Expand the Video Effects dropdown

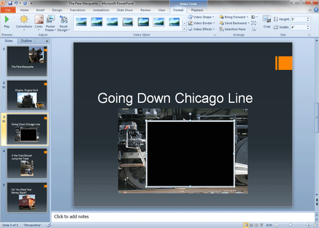tap(201, 29)
